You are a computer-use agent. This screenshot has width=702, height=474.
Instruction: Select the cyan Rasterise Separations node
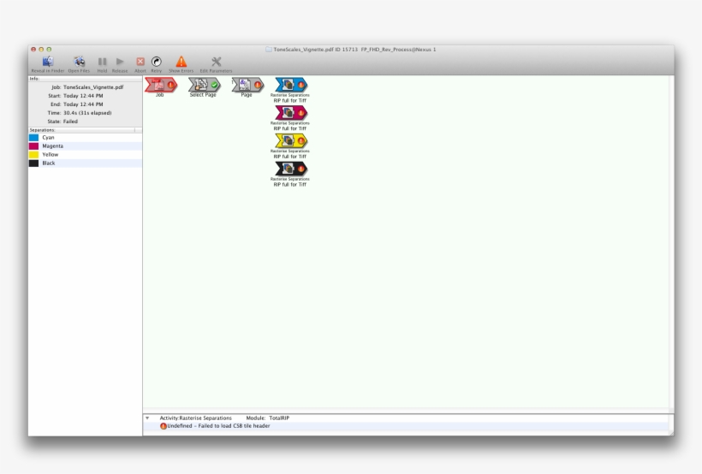[x=290, y=84]
